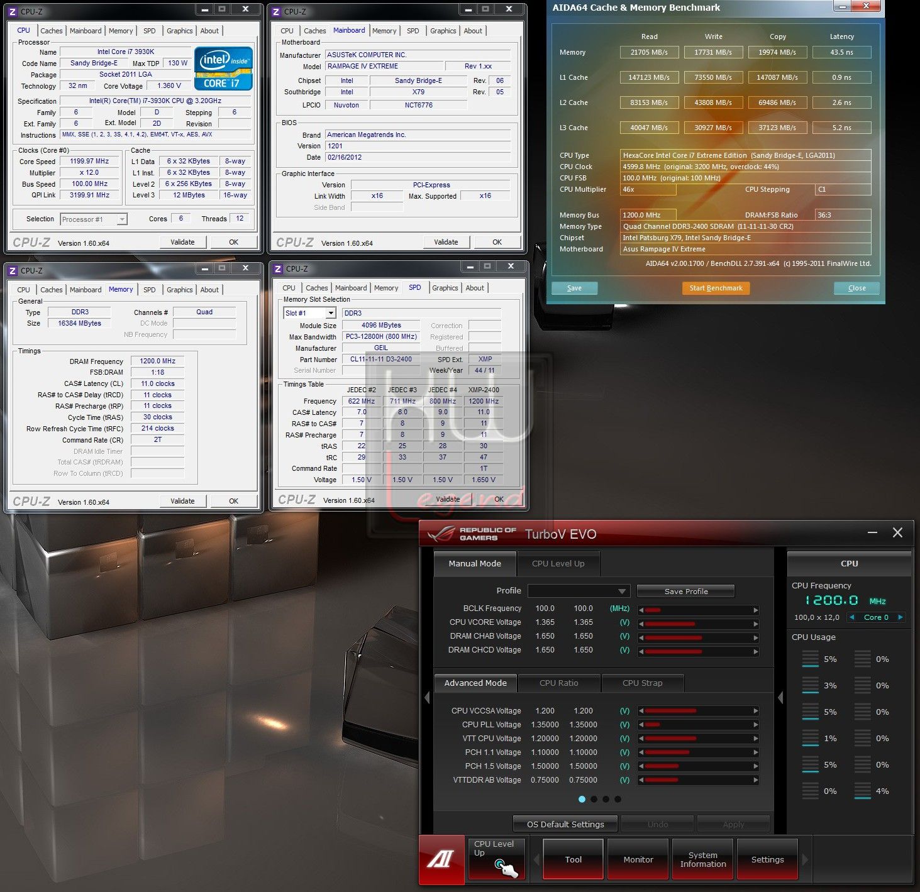Collapse TurboV using the far-left edge arrow
This screenshot has width=920, height=892.
pyautogui.click(x=427, y=697)
